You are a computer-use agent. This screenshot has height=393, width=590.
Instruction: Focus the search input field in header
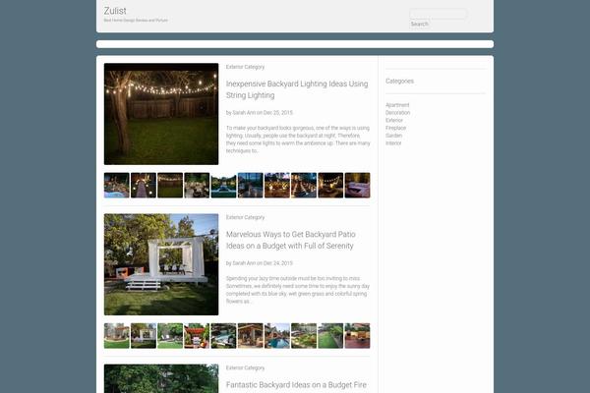point(438,15)
